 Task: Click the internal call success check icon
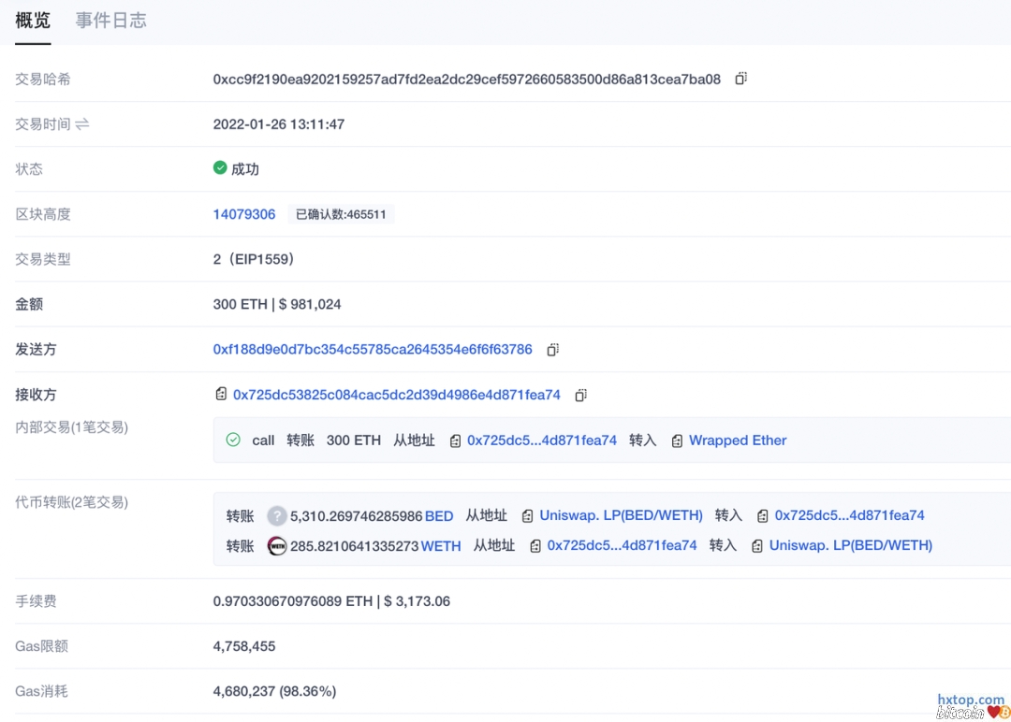click(x=234, y=440)
